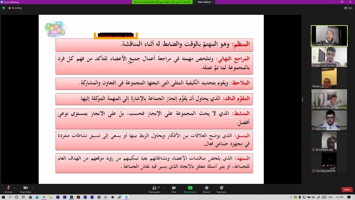This screenshot has width=355, height=200.
Task: Click the Record button icon
Action: (206, 188)
